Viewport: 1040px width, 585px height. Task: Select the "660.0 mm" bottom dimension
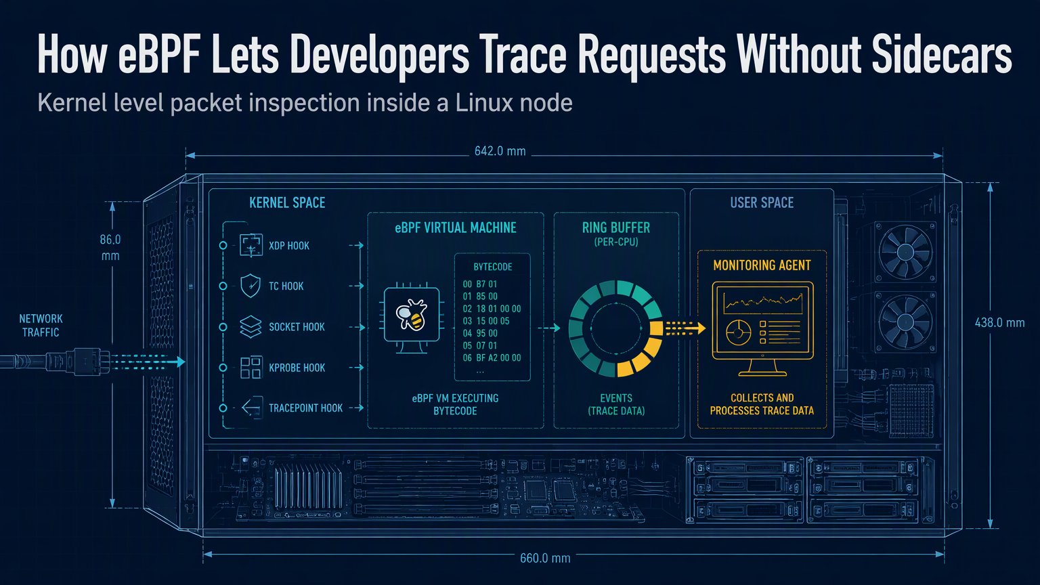pos(545,559)
